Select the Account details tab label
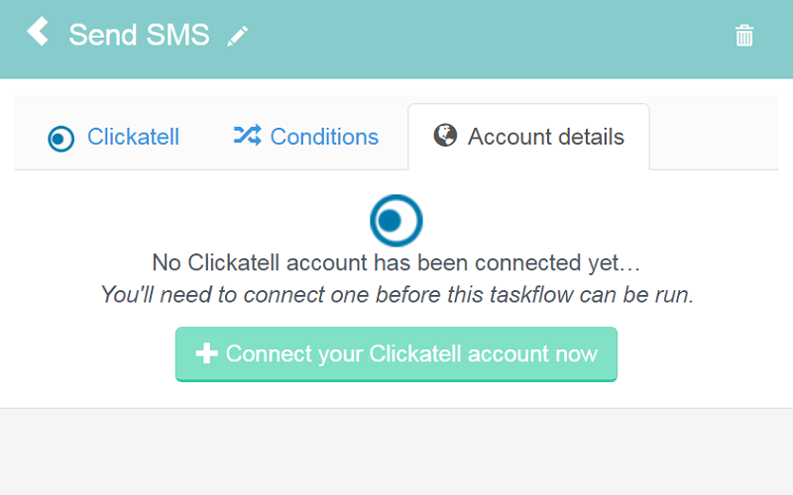The height and width of the screenshot is (495, 793). (x=545, y=137)
